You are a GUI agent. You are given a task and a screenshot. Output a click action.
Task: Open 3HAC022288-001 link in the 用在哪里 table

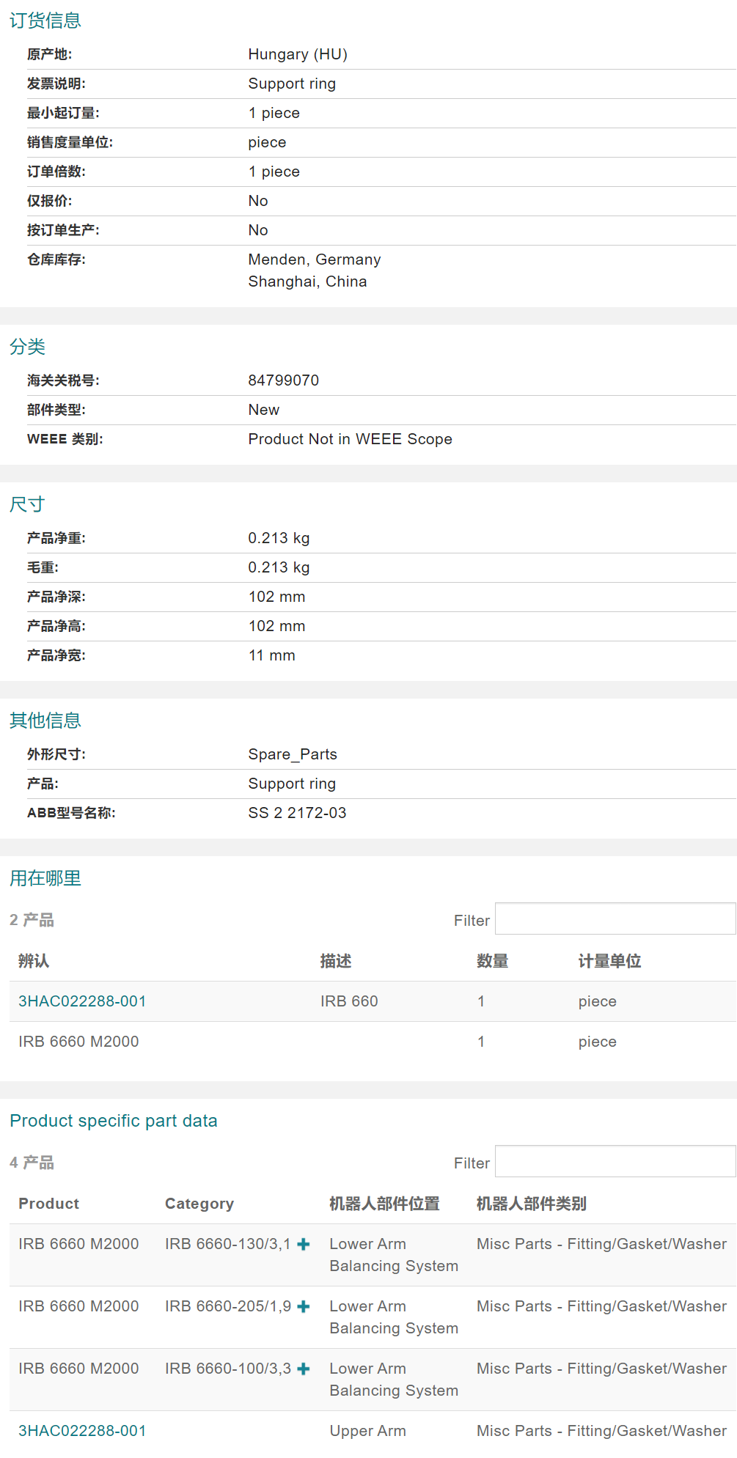tap(82, 1001)
